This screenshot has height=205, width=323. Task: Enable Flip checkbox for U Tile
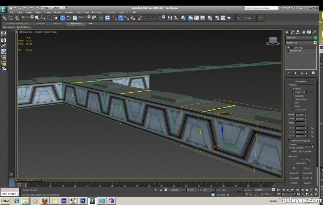tap(309, 128)
